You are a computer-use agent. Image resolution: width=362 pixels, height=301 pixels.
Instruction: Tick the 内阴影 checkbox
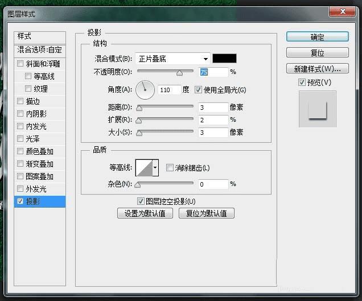pos(20,113)
